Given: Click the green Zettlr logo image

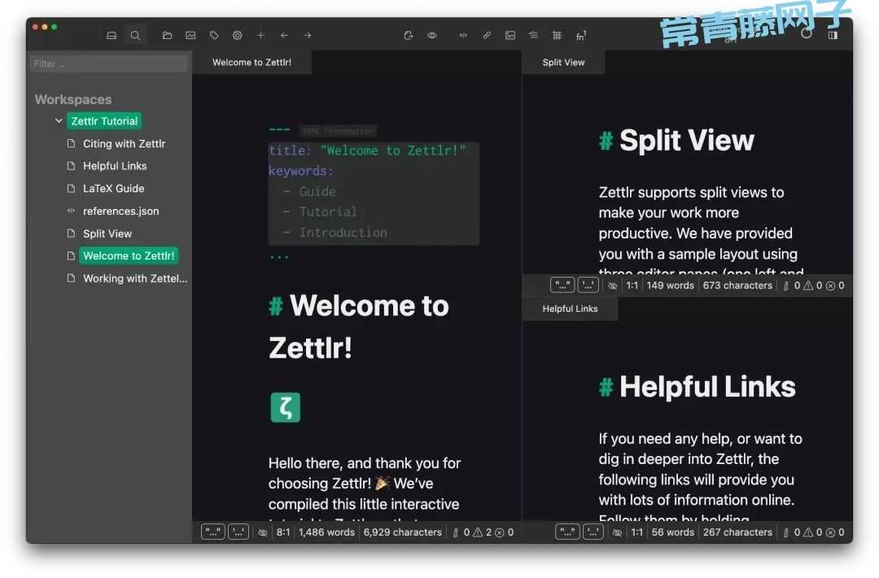Looking at the screenshot, I should tap(286, 408).
